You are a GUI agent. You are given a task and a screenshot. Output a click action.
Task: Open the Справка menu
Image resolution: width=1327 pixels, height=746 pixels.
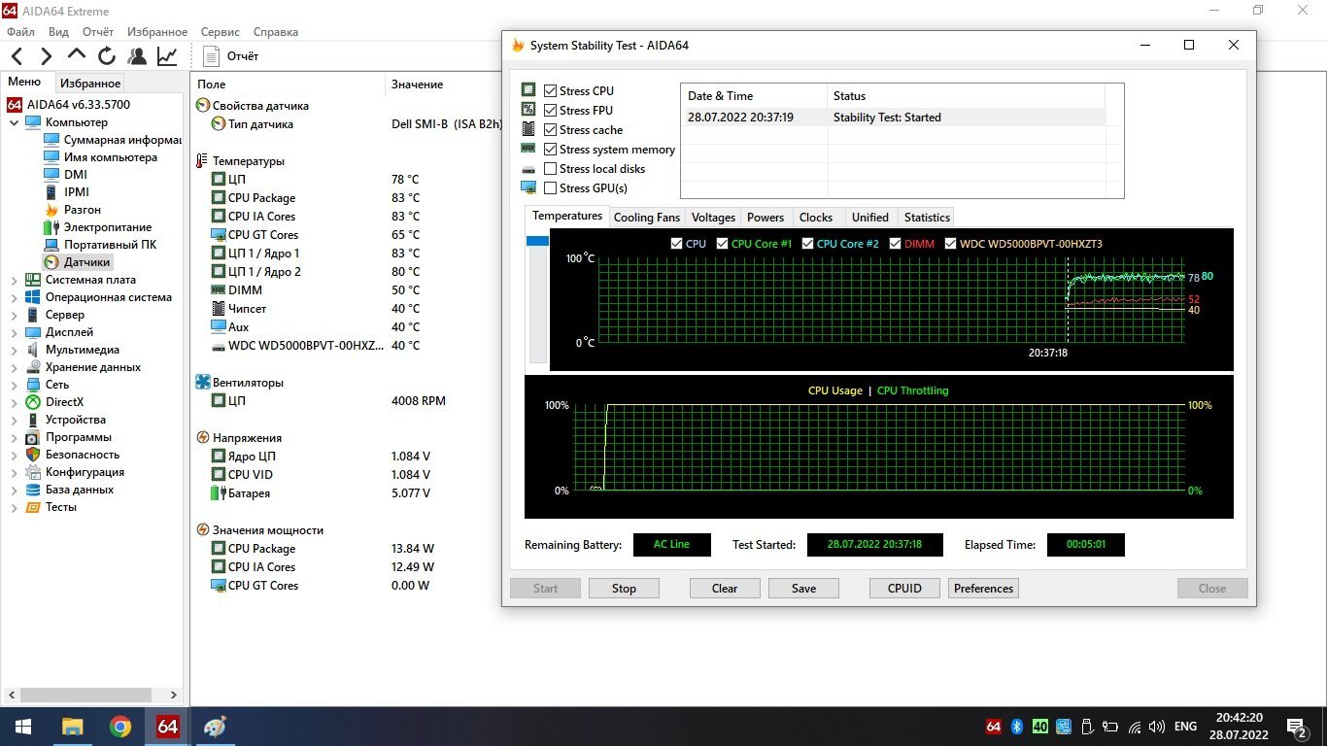(275, 31)
